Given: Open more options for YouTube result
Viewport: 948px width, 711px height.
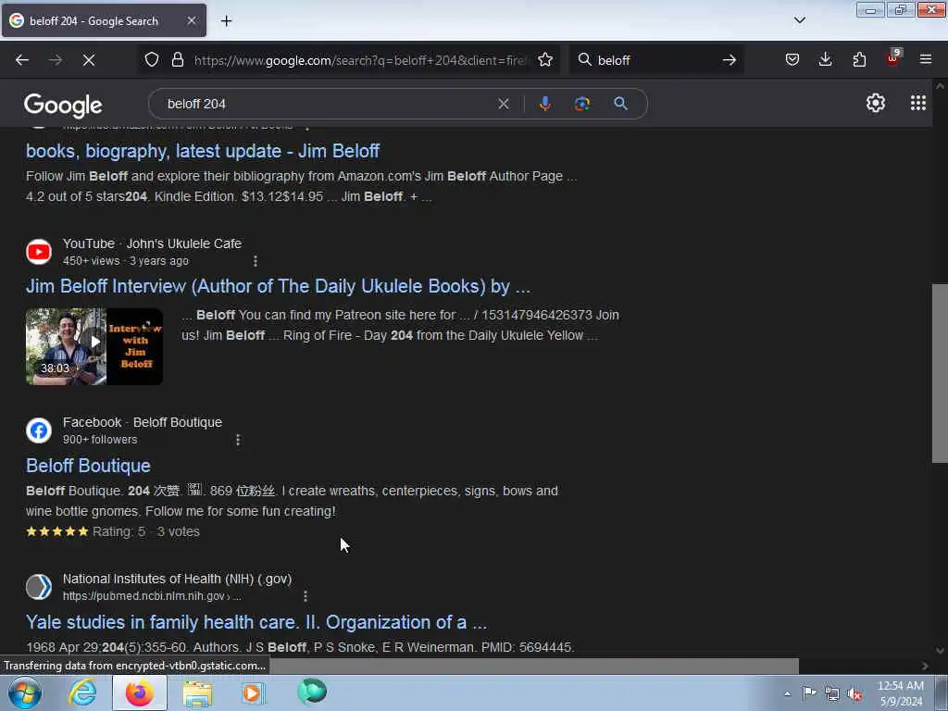Looking at the screenshot, I should point(256,261).
